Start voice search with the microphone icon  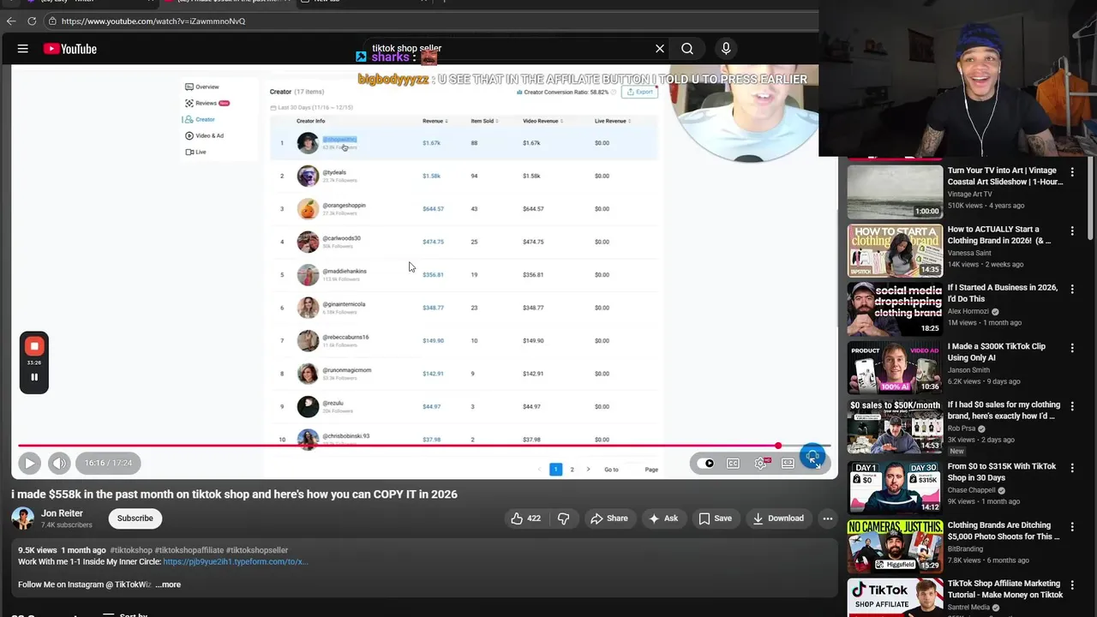[x=726, y=49]
